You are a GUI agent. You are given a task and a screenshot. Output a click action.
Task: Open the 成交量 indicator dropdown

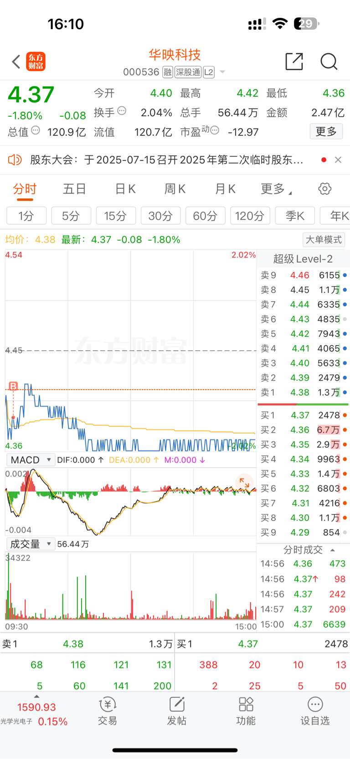31,544
